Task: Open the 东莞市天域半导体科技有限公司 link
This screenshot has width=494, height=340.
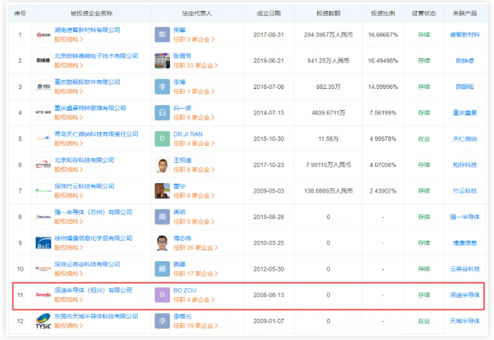Action: click(x=96, y=317)
